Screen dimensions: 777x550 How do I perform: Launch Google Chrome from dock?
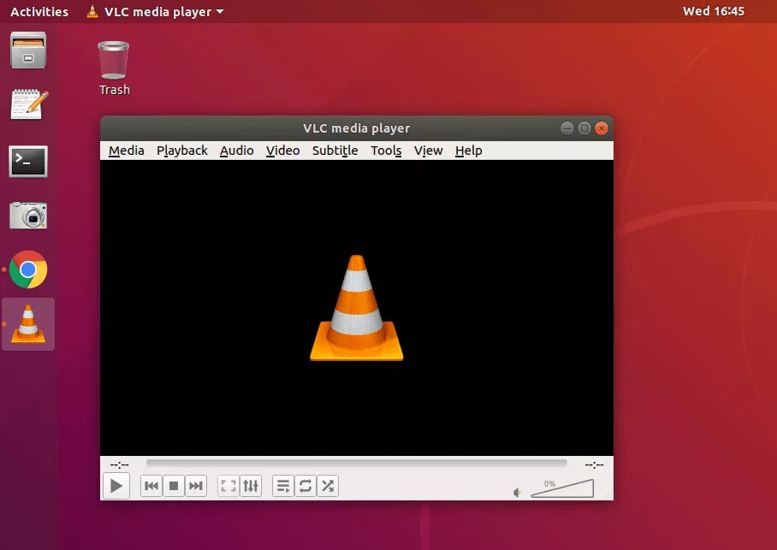pos(28,269)
